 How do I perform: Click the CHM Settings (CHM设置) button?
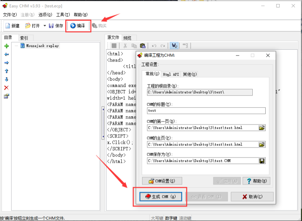click(x=162, y=181)
